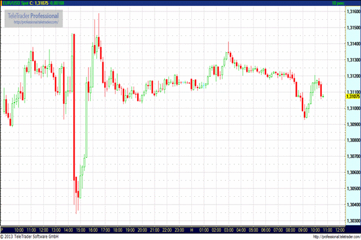Click the 18:00 time axis label

point(118,230)
